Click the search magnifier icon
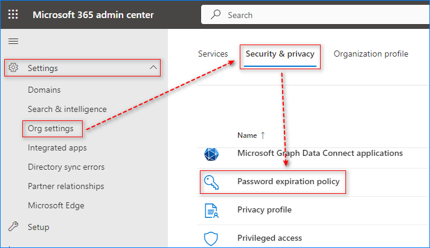430x248 pixels. pos(216,14)
